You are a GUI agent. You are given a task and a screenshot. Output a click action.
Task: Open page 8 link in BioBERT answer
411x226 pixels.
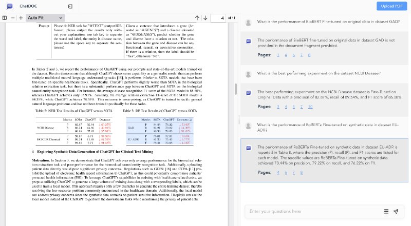pyautogui.click(x=309, y=55)
